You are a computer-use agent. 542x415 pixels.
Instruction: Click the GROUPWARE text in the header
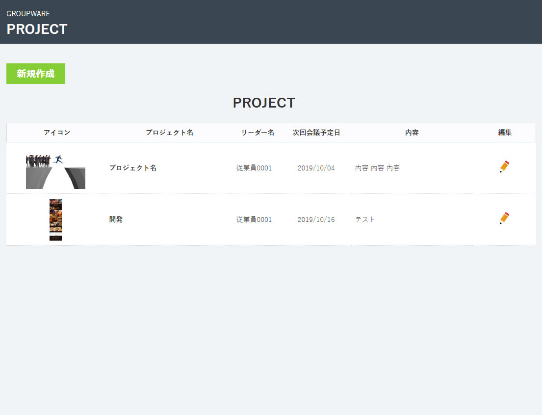pos(28,14)
